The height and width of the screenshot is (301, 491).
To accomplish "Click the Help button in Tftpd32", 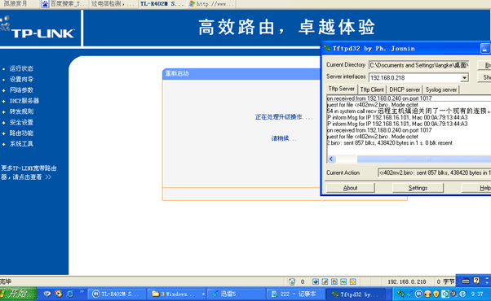I will pos(476,188).
